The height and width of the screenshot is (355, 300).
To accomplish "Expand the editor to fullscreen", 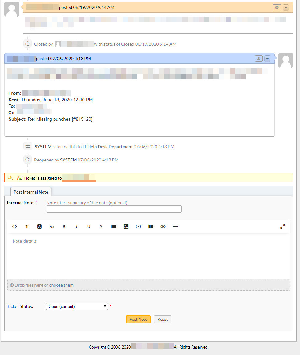I will click(282, 226).
